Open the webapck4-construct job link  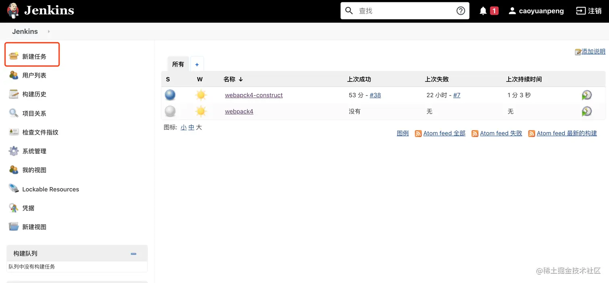point(254,95)
